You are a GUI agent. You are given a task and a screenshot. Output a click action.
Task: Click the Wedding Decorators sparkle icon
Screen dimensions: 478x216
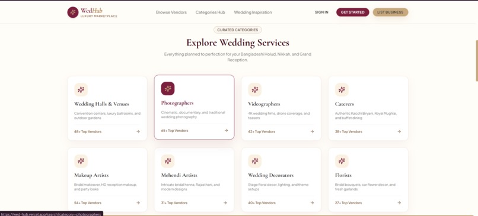pos(255,161)
